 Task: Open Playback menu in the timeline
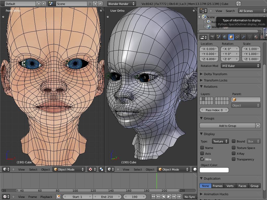tap(46, 197)
